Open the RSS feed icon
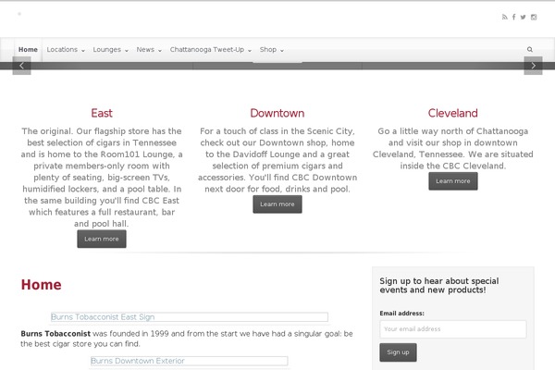The image size is (555, 370). (505, 17)
